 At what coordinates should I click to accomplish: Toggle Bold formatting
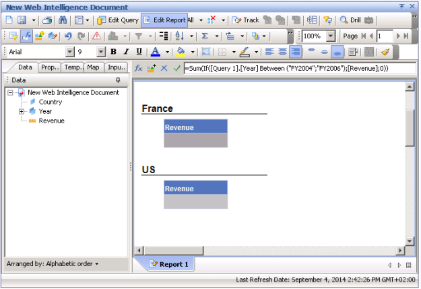click(x=113, y=52)
